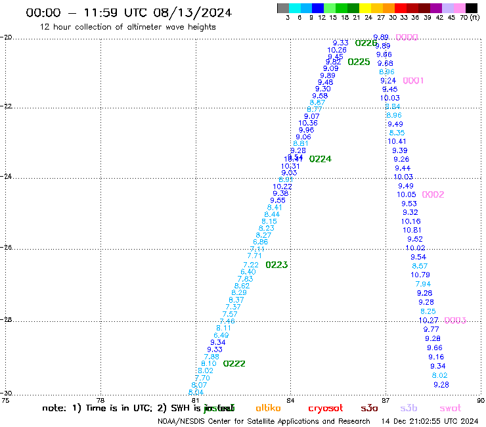Select the light-blue reading 8.57
The width and height of the screenshot is (486, 427).
tap(420, 266)
